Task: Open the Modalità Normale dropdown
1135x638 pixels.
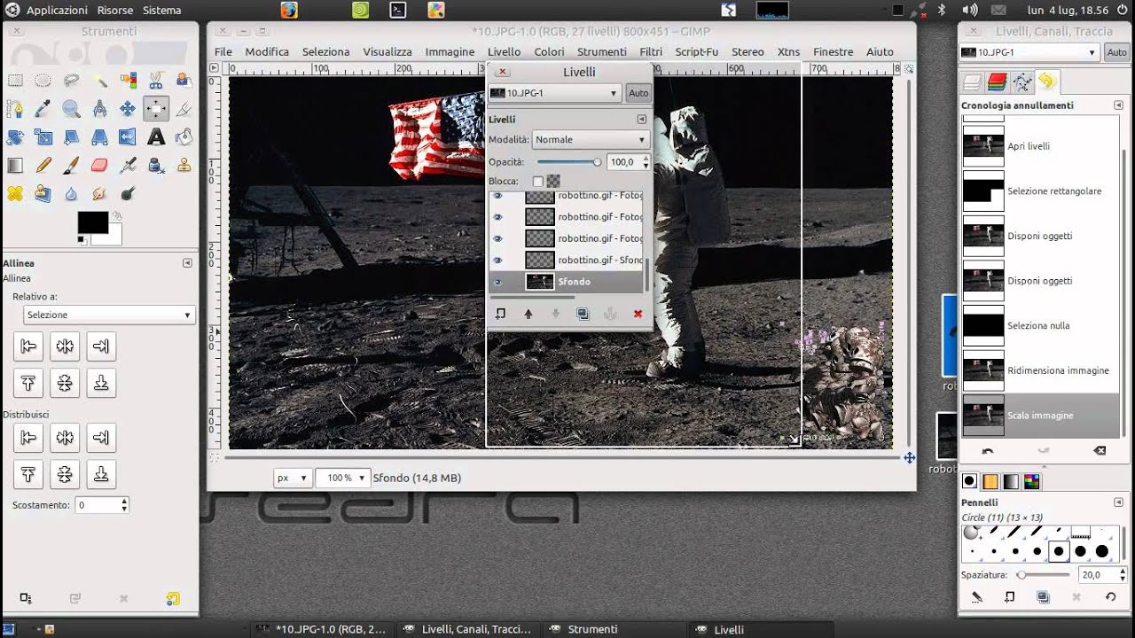Action: tap(591, 140)
